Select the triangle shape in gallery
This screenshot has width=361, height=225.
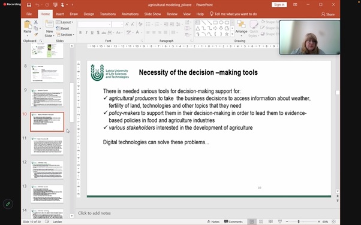pyautogui.click(x=198, y=28)
